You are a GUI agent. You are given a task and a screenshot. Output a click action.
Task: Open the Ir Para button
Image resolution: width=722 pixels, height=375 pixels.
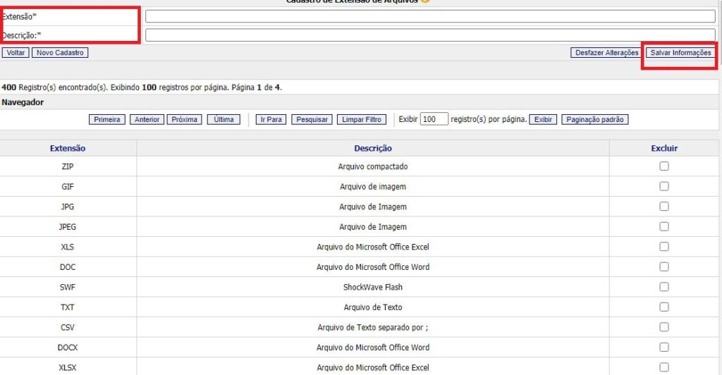271,120
